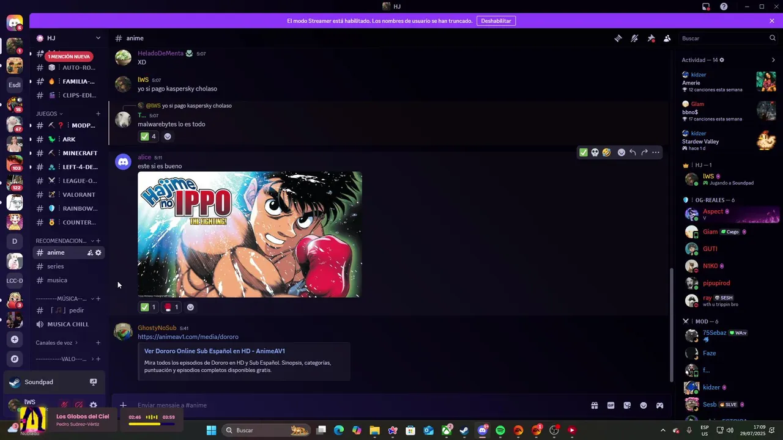This screenshot has height=440, width=783.
Task: Toggle checkmark reaction under Hajime no Ippo image
Action: point(148,307)
